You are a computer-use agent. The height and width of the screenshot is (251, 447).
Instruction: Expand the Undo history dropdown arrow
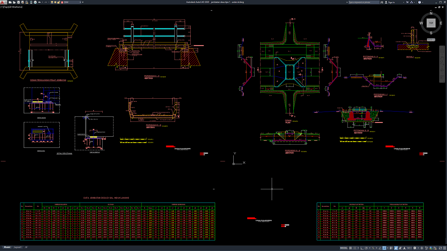[x=43, y=2]
